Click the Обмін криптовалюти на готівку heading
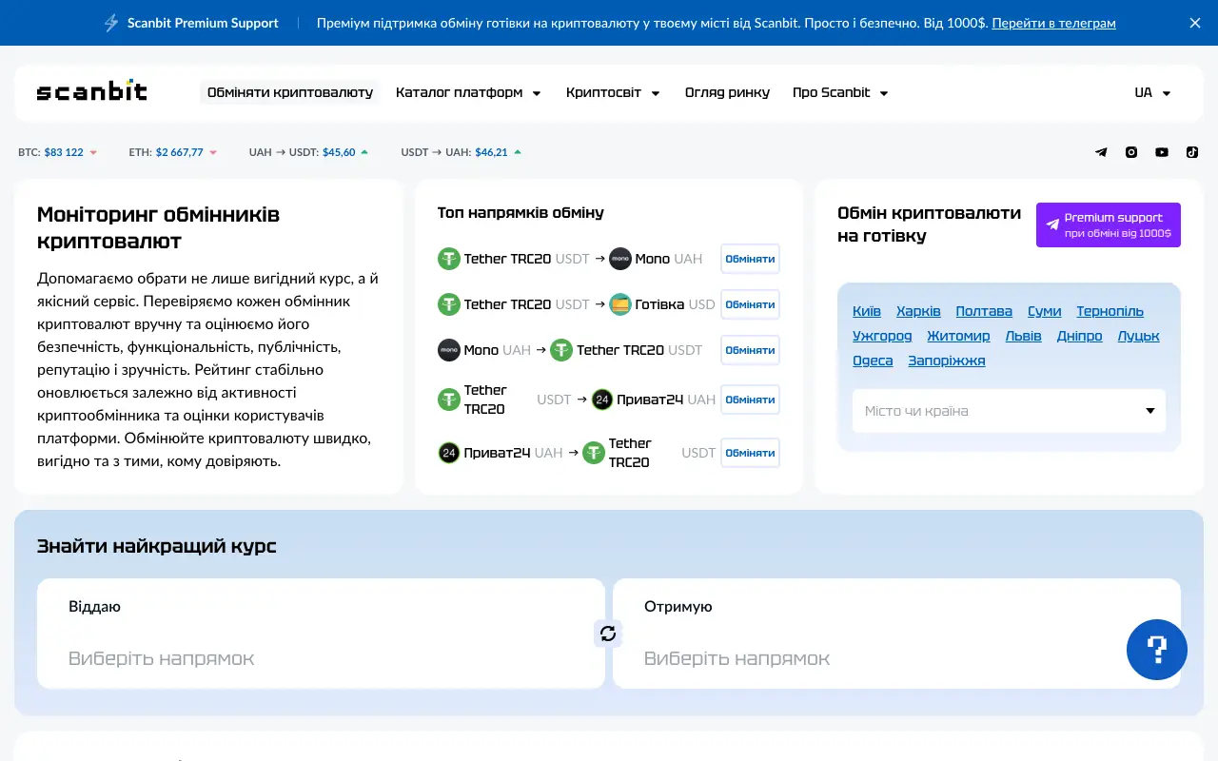Image resolution: width=1218 pixels, height=761 pixels. point(930,224)
